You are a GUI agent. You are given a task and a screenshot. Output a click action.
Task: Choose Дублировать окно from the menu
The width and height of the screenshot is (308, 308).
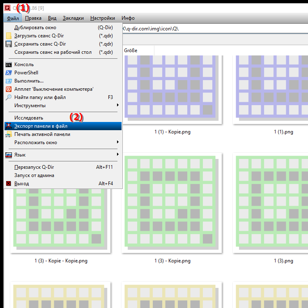click(x=63, y=28)
